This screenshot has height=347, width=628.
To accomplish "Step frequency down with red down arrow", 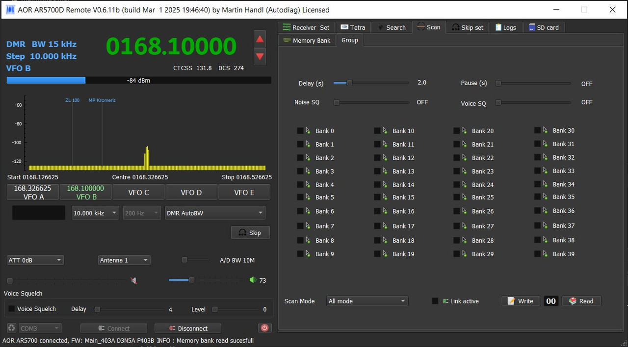I will [x=260, y=56].
